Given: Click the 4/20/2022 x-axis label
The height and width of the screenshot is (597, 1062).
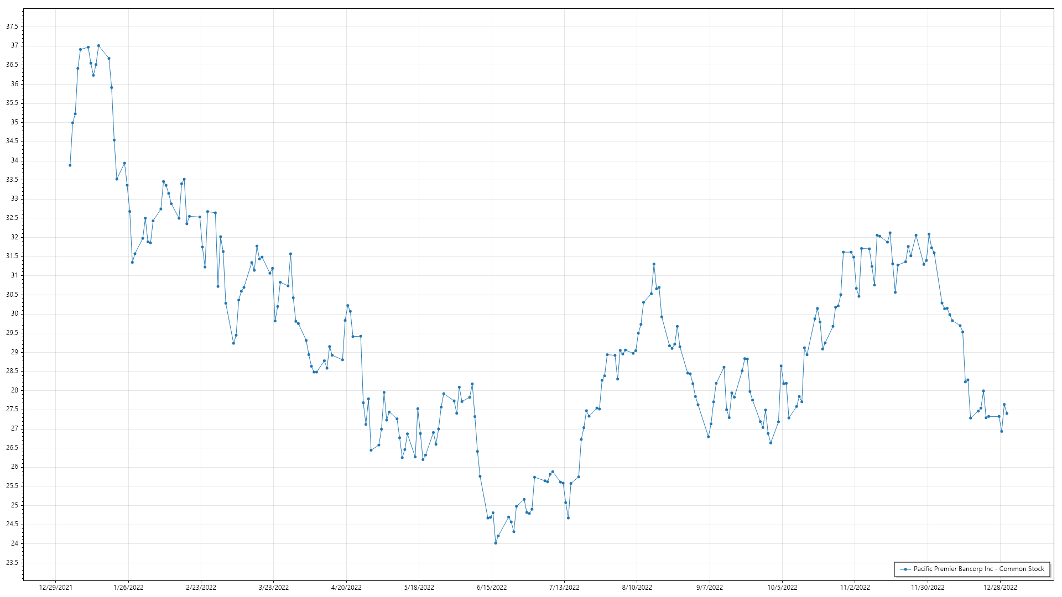Looking at the screenshot, I should pyautogui.click(x=346, y=587).
